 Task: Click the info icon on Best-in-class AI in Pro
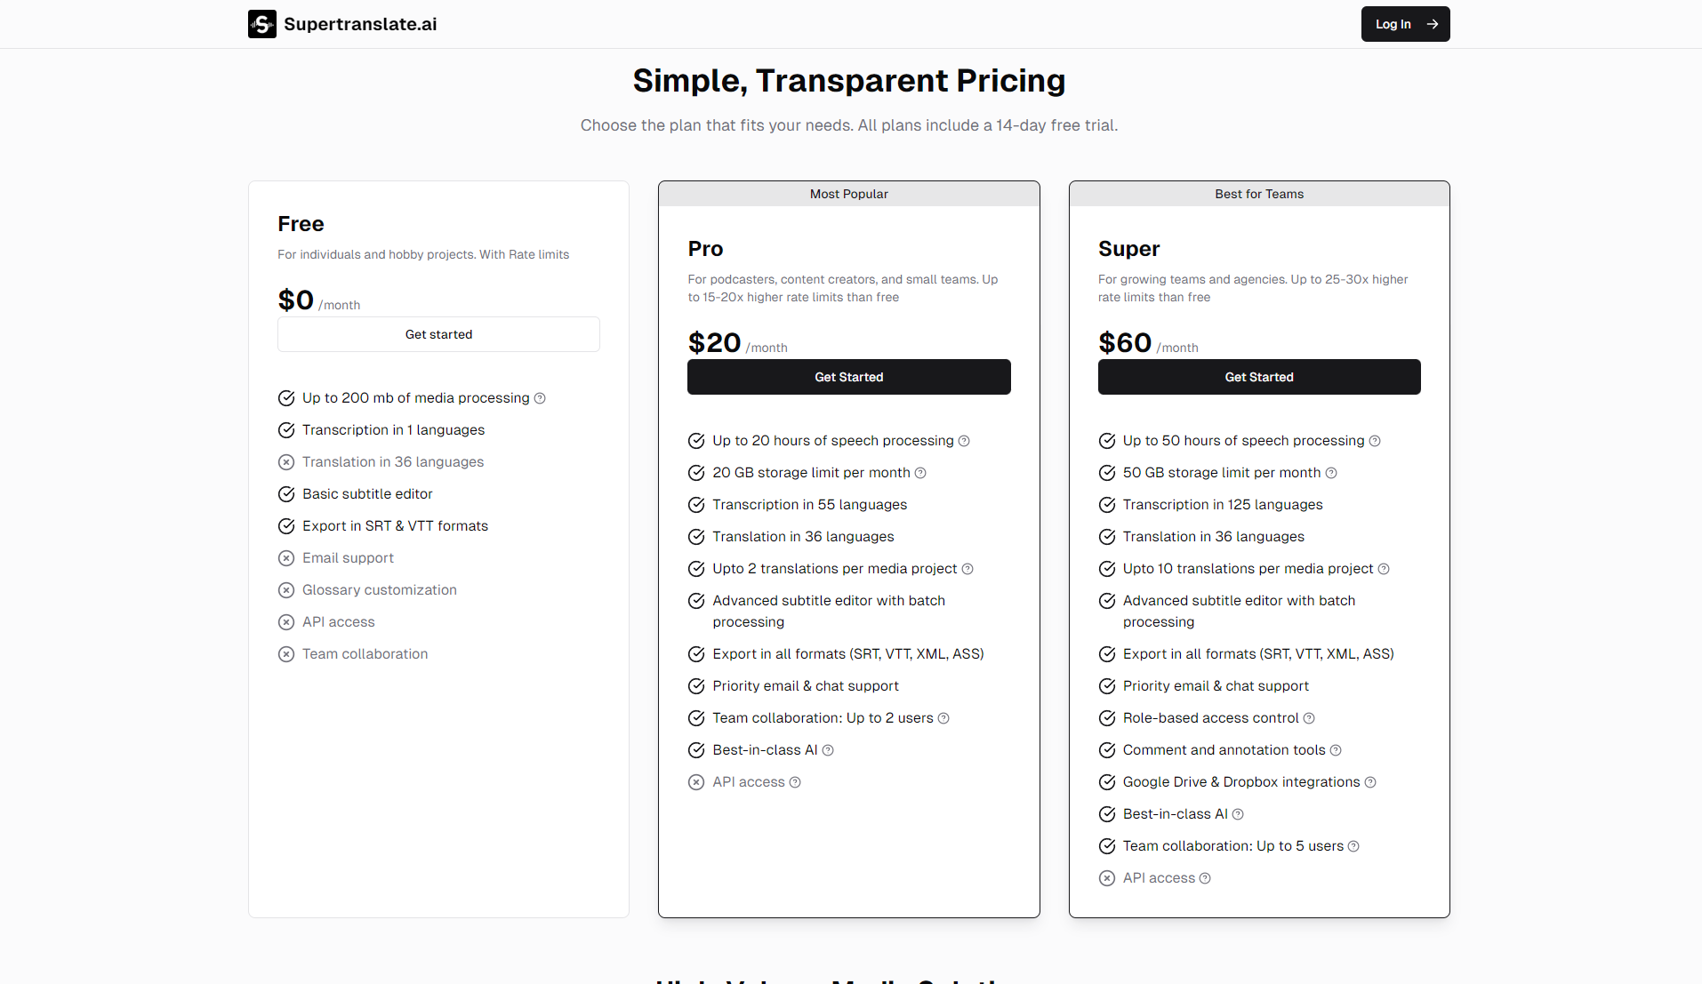(827, 749)
